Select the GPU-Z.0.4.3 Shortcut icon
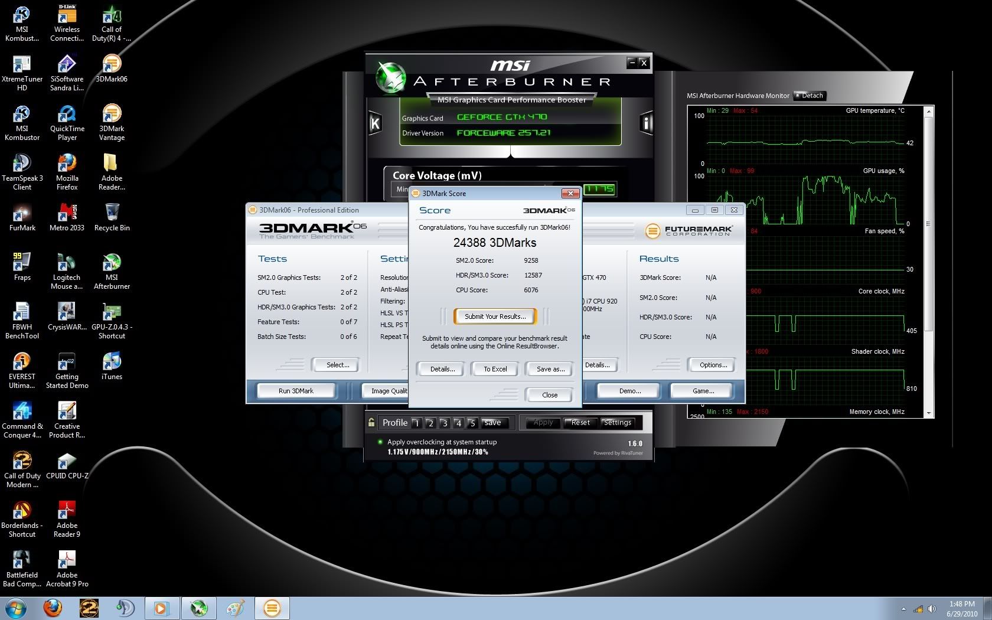Screen dimensions: 992x620 point(112,321)
